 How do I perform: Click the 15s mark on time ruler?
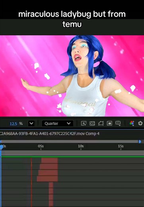(x=121, y=146)
